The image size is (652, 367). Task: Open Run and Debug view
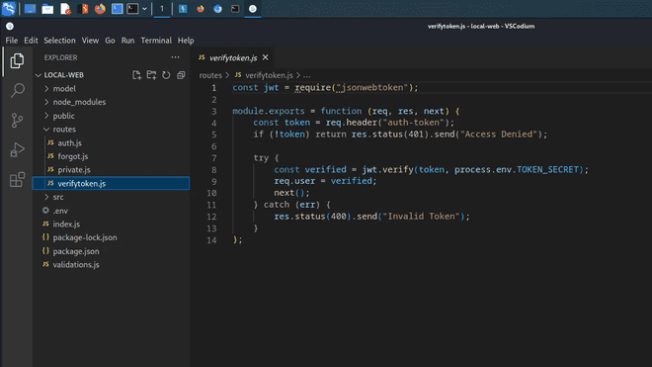(x=17, y=150)
